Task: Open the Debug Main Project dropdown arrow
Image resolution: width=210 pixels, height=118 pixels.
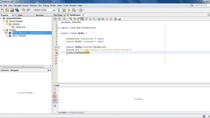Action: coord(77,10)
